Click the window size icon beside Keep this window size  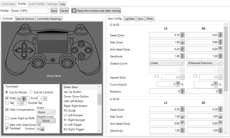(74, 10)
